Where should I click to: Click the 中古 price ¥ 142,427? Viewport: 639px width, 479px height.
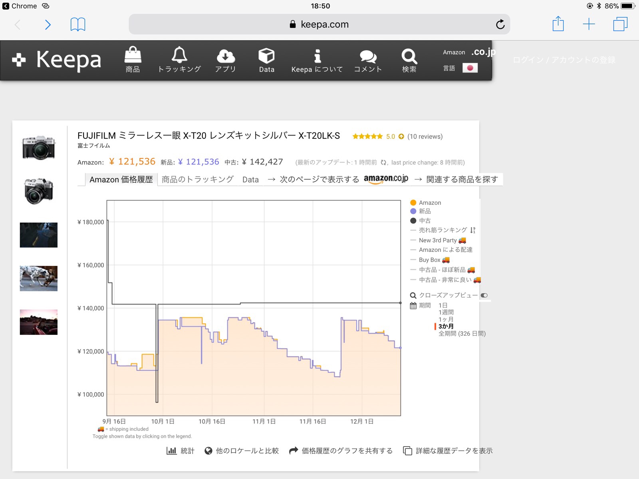point(262,162)
